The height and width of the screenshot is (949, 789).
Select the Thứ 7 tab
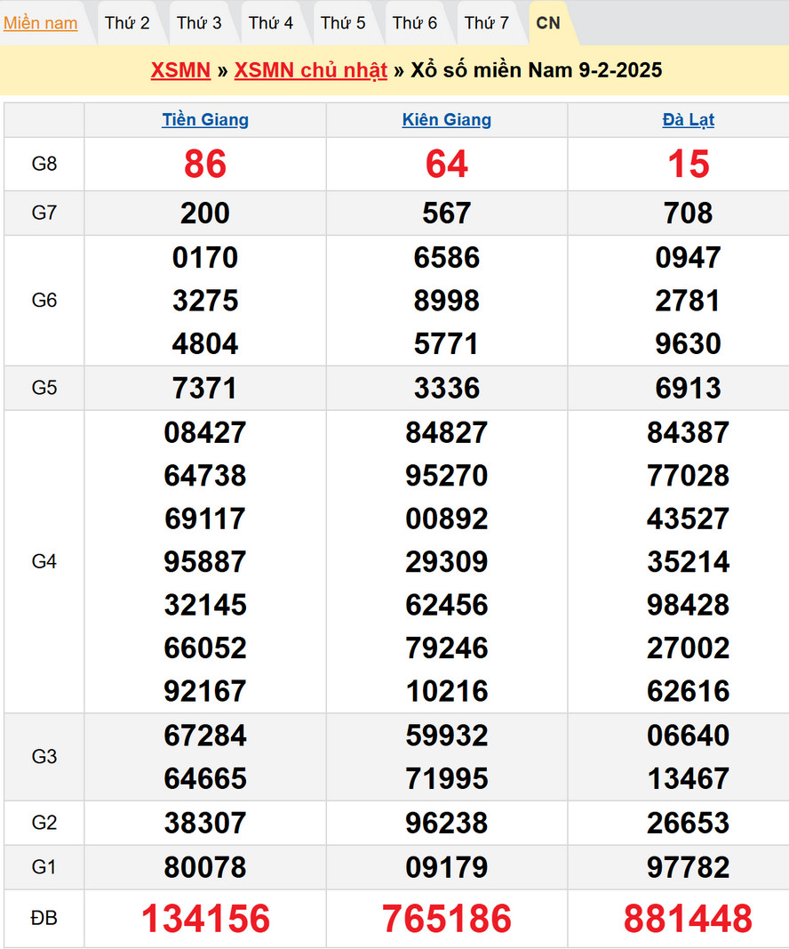coord(487,23)
